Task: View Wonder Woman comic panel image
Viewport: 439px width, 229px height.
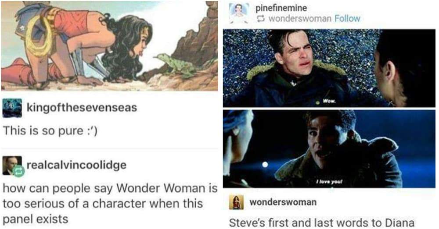Action: point(109,46)
